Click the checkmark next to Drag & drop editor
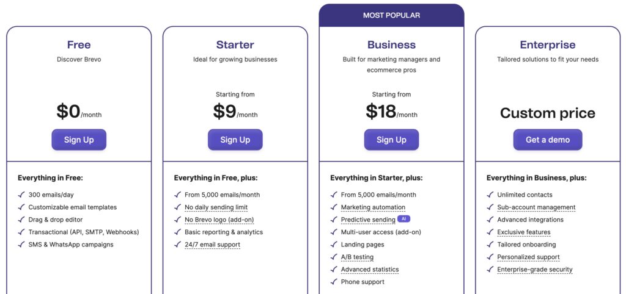This screenshot has width=626, height=294. 21,220
